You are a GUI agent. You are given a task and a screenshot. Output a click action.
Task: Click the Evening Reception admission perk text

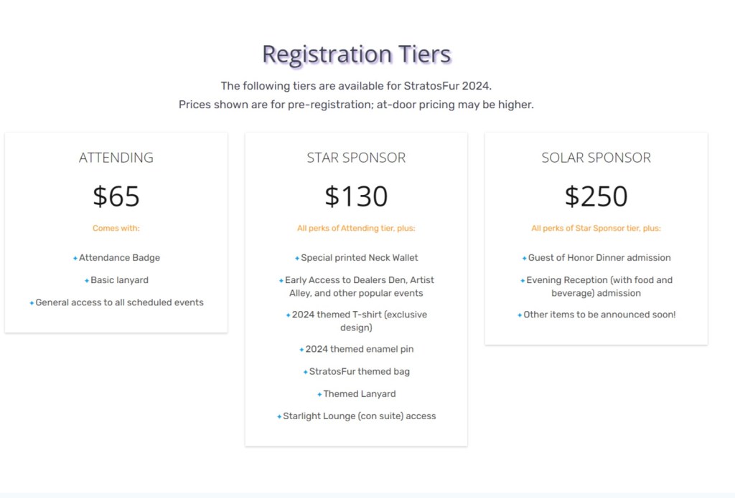[599, 287]
